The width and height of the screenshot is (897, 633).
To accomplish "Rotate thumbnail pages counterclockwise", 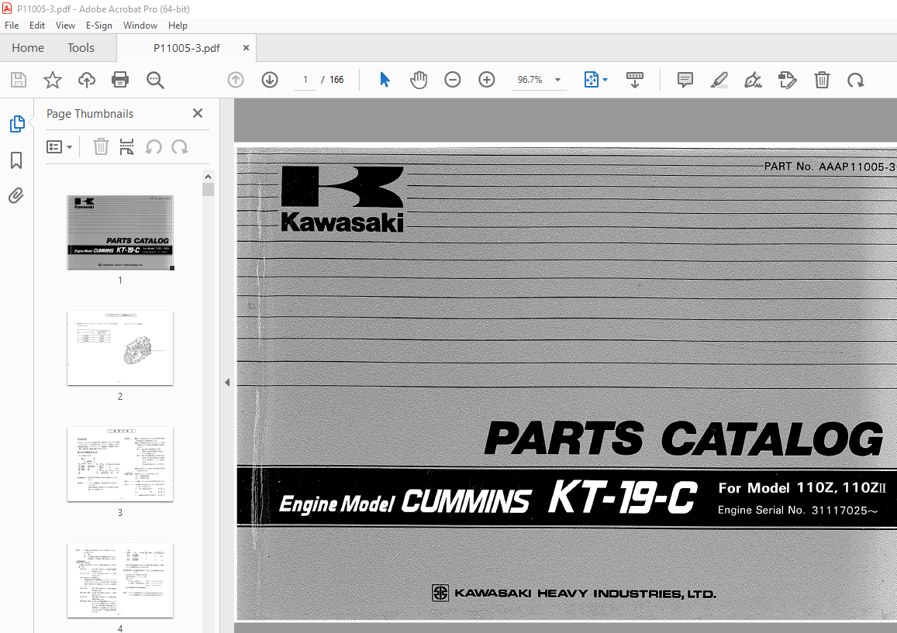I will (x=154, y=147).
